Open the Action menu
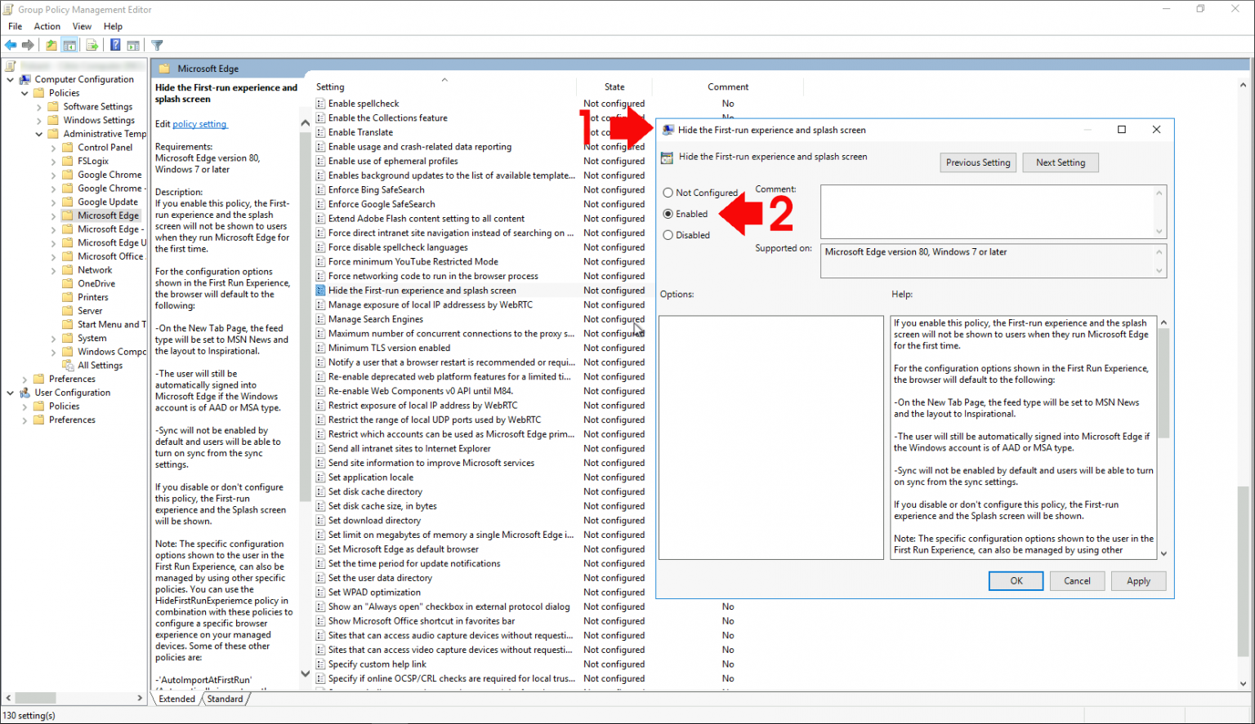The image size is (1255, 724). [47, 26]
